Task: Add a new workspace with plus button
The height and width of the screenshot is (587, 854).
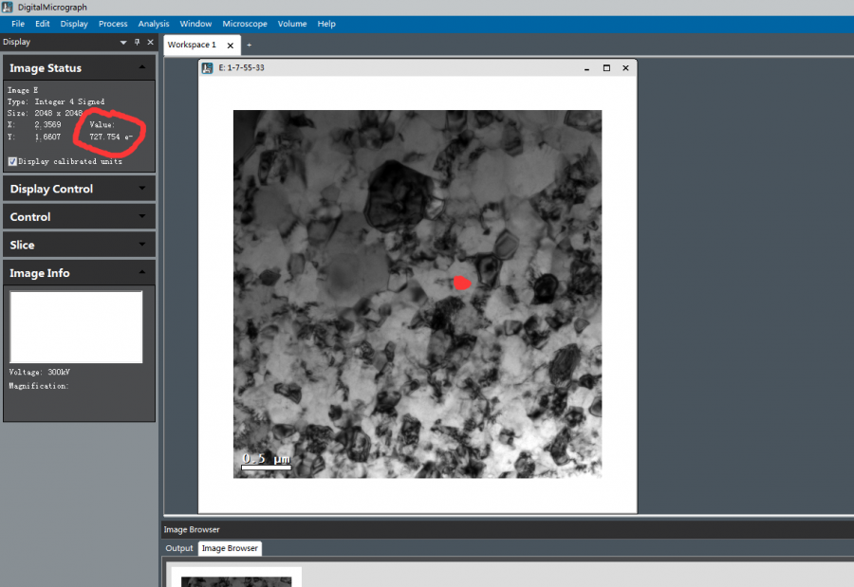Action: [x=249, y=46]
